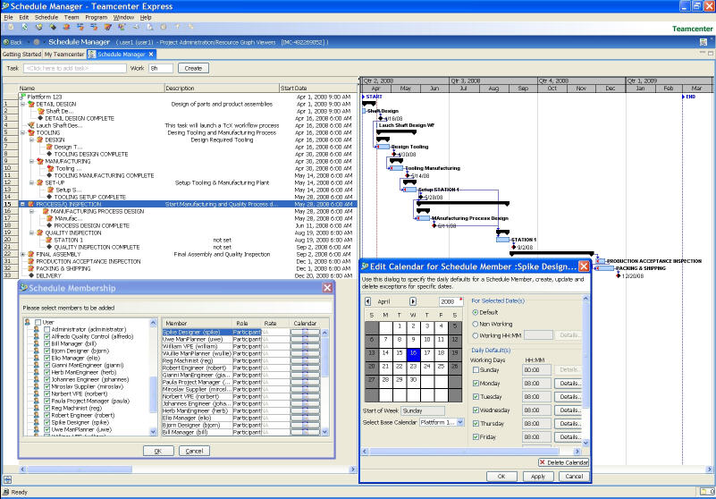Click the PACKING & SHIPPING task icon
716x499 pixels.
pos(31,268)
